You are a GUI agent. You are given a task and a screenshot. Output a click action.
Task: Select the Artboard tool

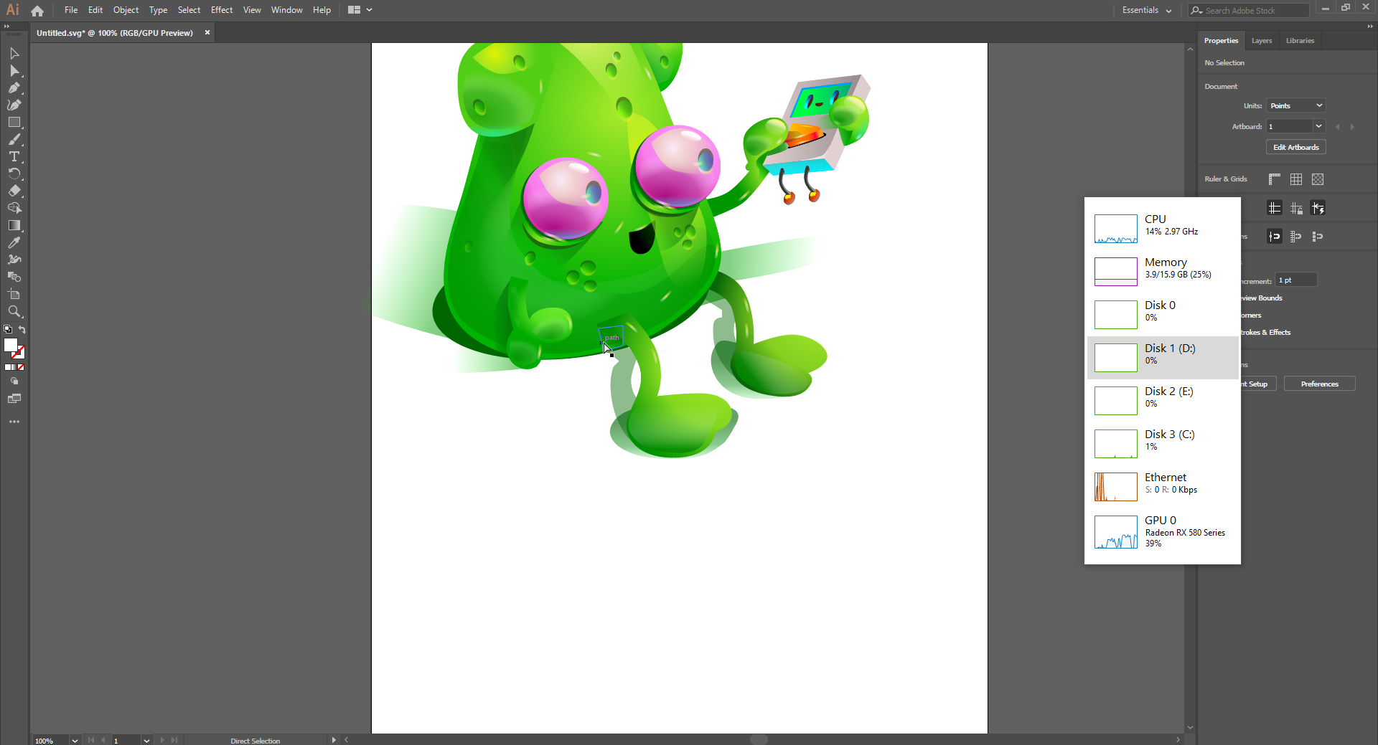click(x=14, y=295)
